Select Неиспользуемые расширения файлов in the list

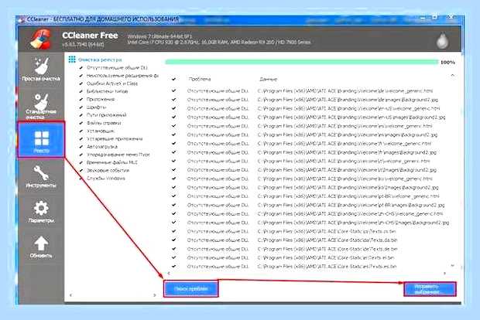tap(122, 76)
